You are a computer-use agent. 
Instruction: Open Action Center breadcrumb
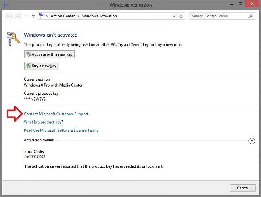63,16
